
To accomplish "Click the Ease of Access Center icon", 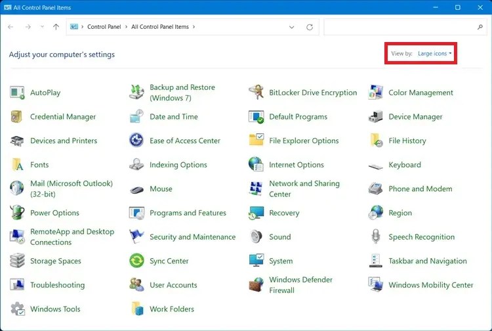I will point(136,140).
